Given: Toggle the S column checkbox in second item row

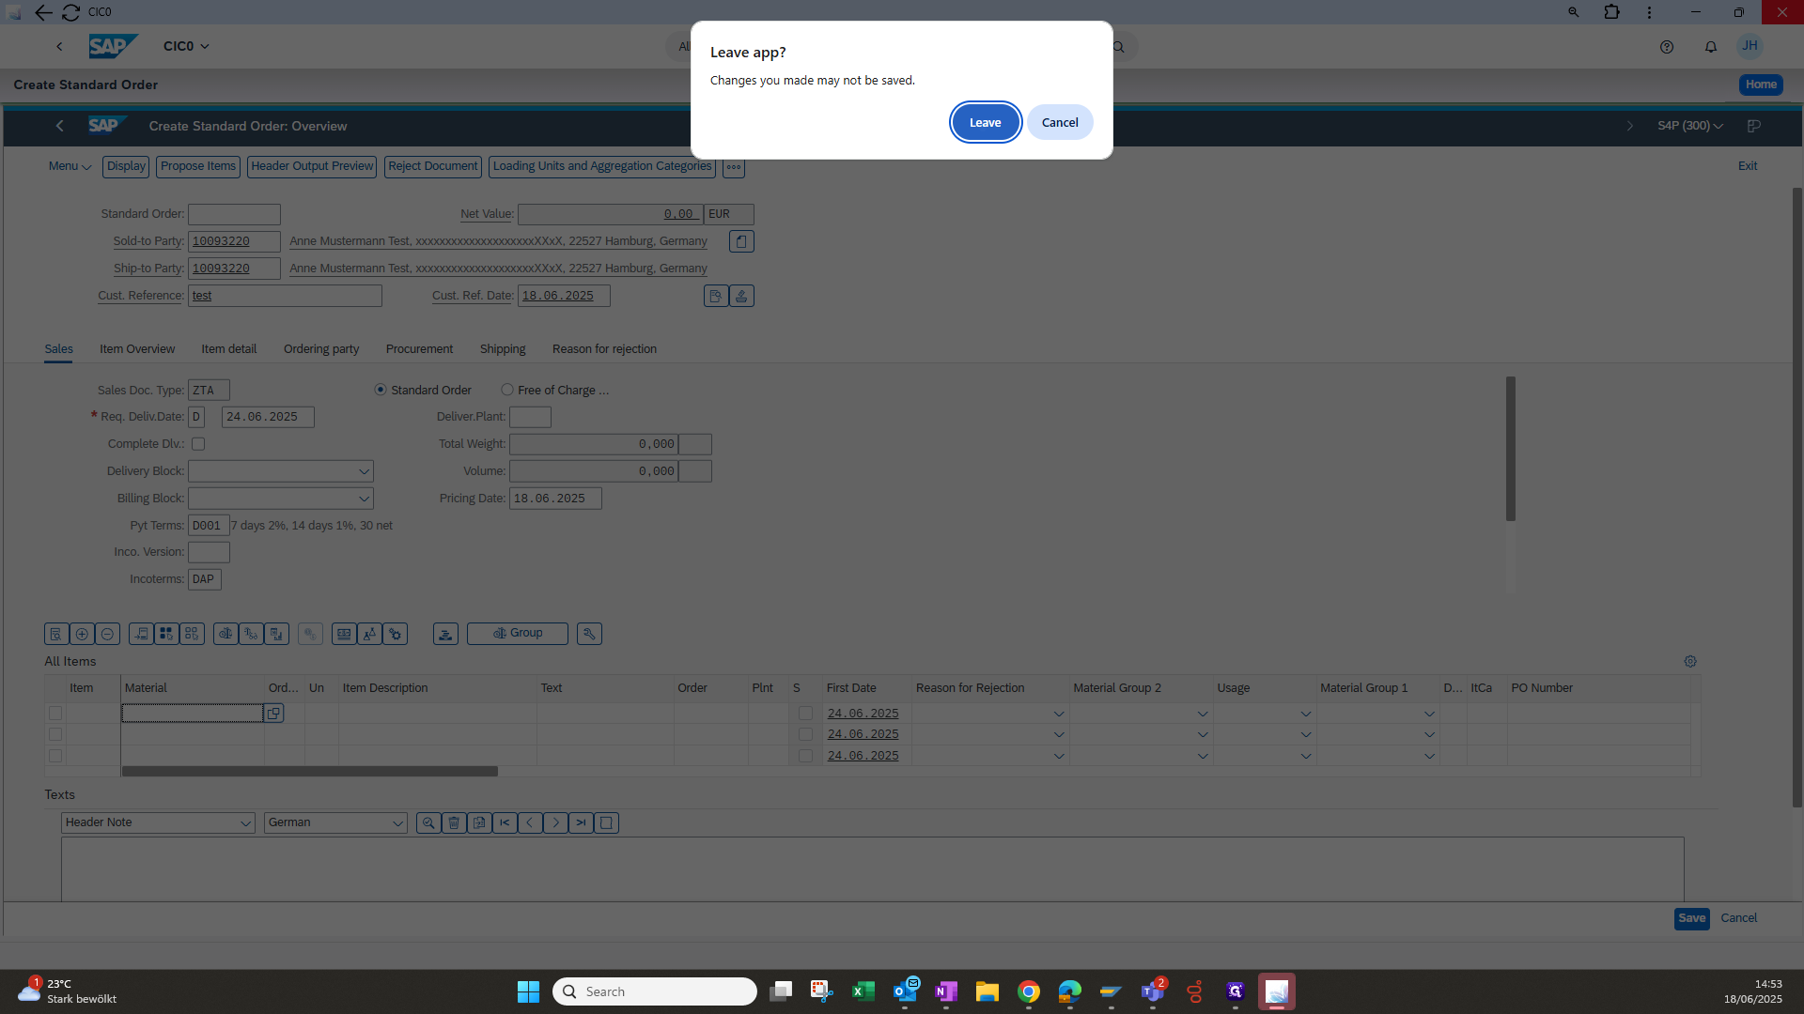Looking at the screenshot, I should click(805, 735).
